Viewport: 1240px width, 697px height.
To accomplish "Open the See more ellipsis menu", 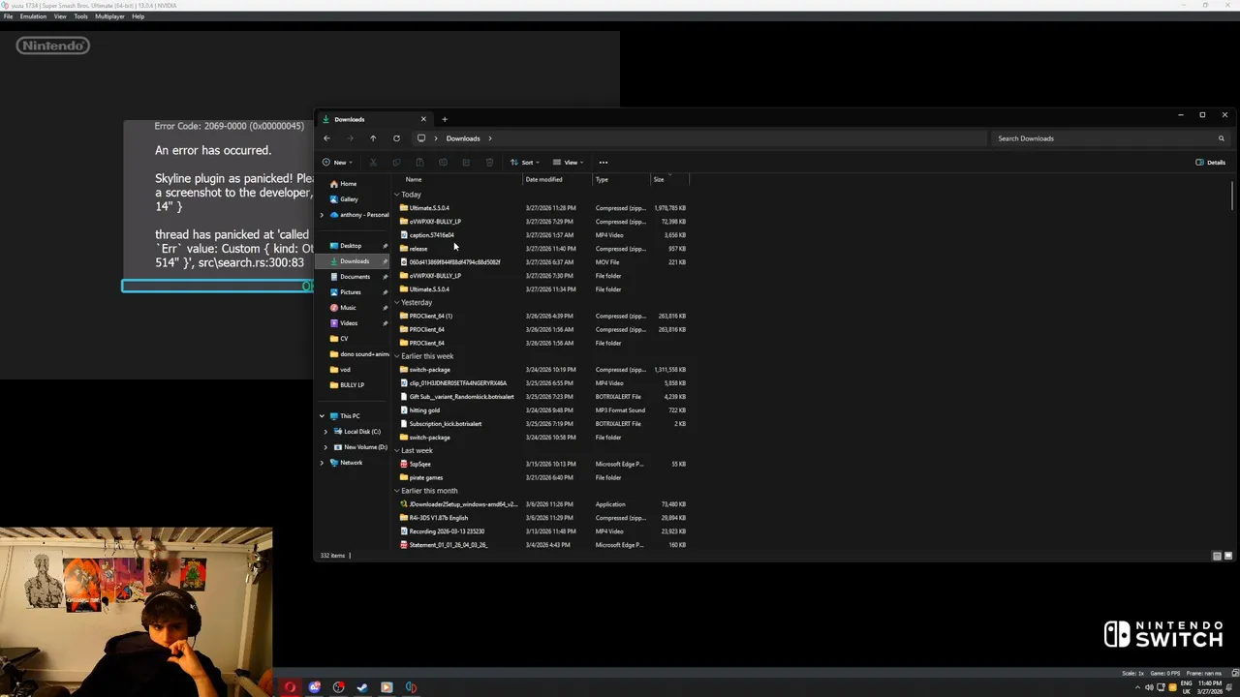I will 603,163.
